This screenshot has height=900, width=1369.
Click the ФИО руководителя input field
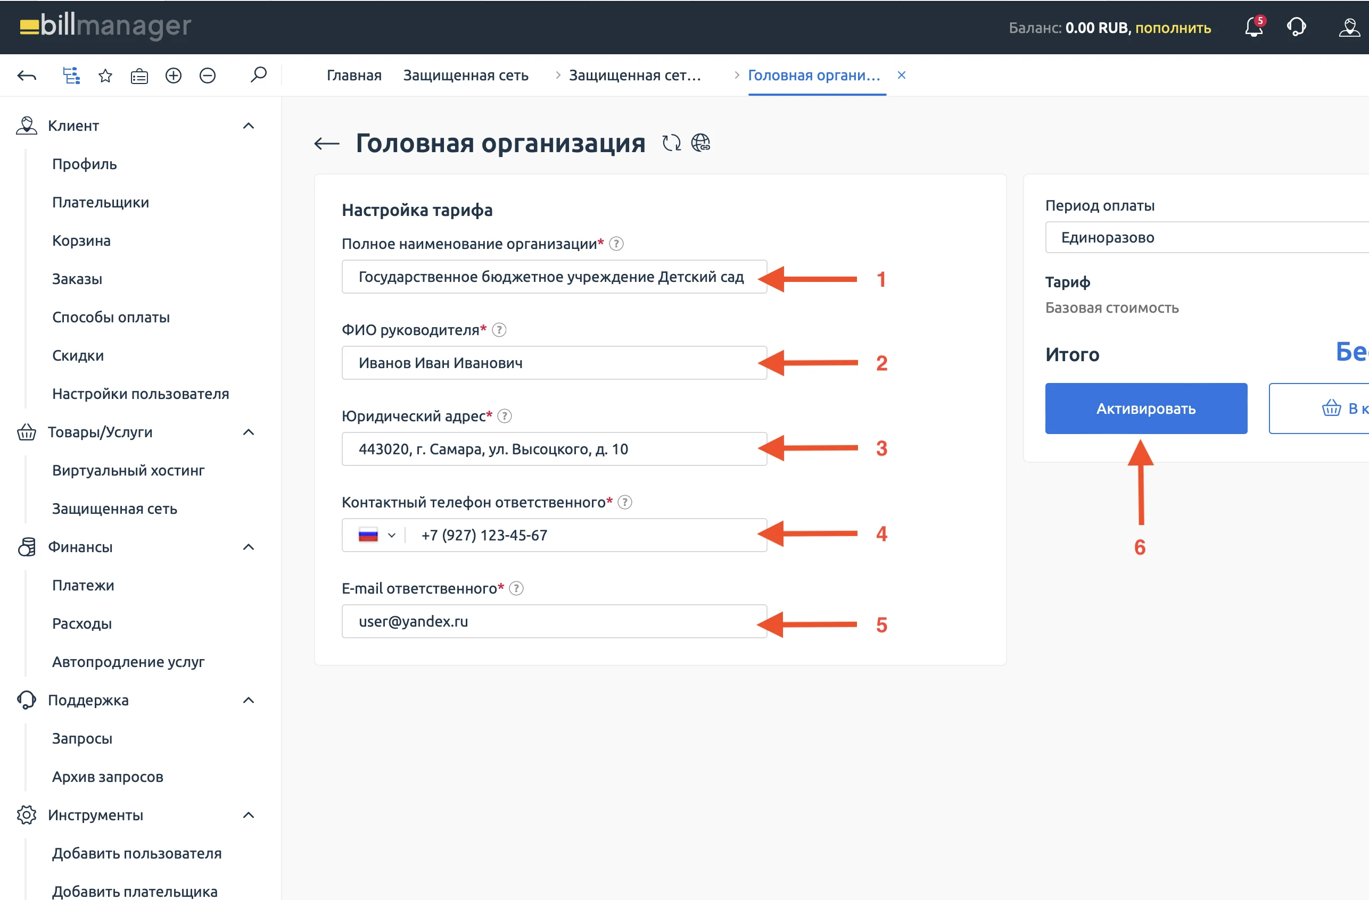coord(554,363)
